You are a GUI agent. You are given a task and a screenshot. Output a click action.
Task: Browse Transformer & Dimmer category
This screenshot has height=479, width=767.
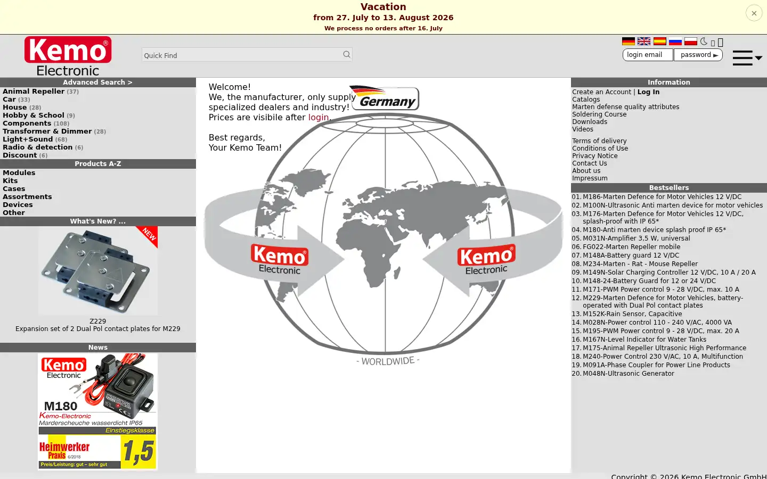point(47,131)
